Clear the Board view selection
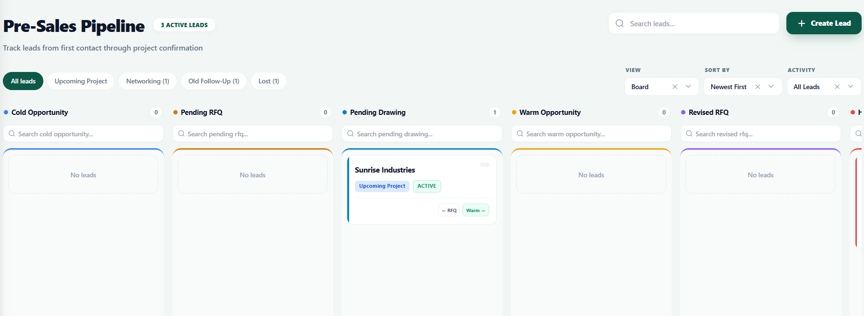The width and height of the screenshot is (864, 316). pyautogui.click(x=675, y=87)
